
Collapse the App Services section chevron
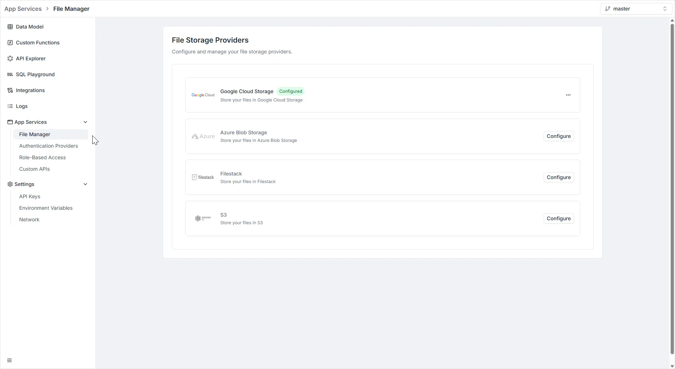pos(85,122)
